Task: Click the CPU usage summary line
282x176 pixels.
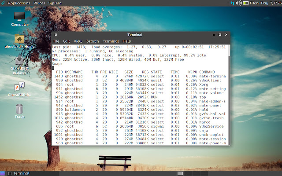Action: [129, 55]
